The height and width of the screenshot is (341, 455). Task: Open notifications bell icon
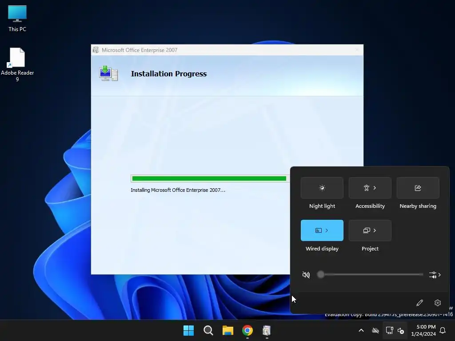[x=443, y=330]
